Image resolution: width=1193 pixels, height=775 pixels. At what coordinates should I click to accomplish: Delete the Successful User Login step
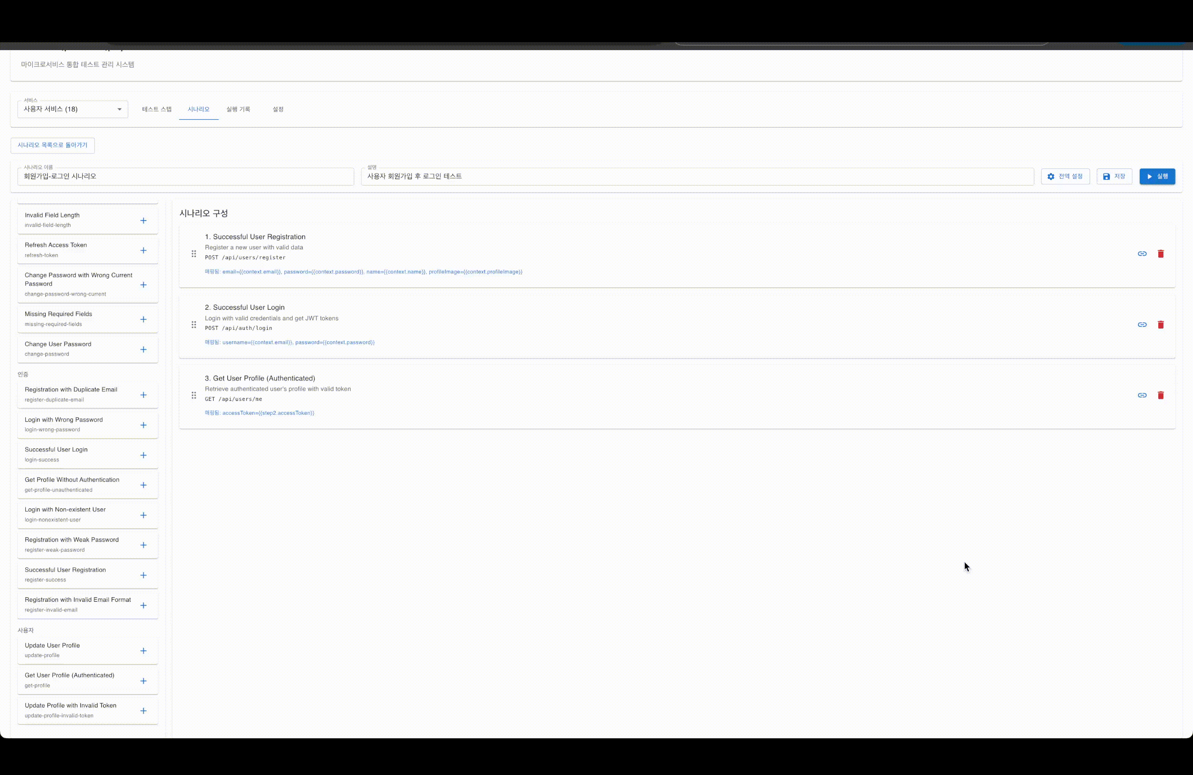pyautogui.click(x=1160, y=325)
